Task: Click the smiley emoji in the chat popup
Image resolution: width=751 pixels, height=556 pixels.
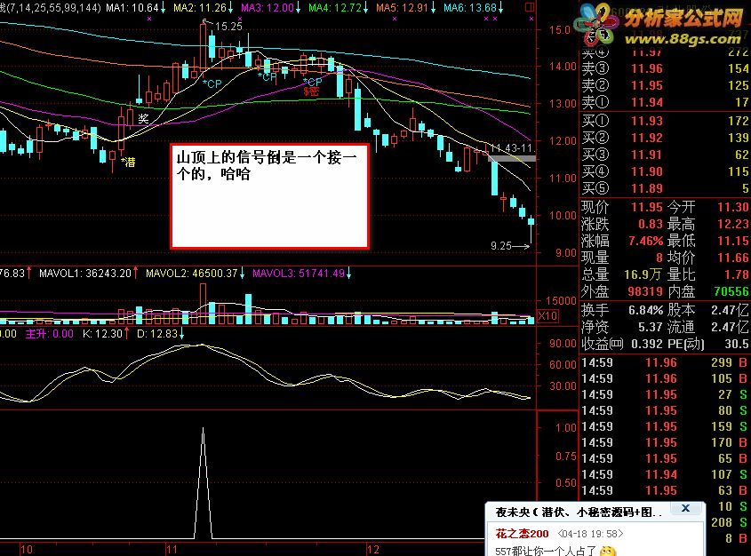Action: [x=607, y=552]
